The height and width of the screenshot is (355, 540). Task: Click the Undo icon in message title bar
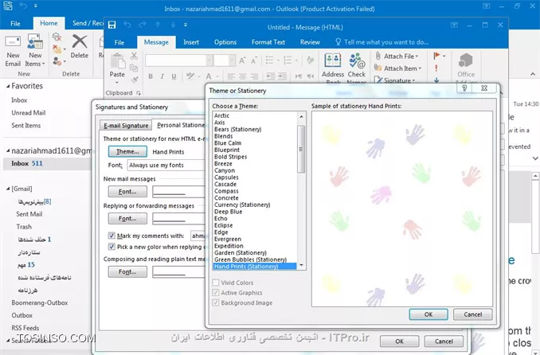[x=127, y=25]
